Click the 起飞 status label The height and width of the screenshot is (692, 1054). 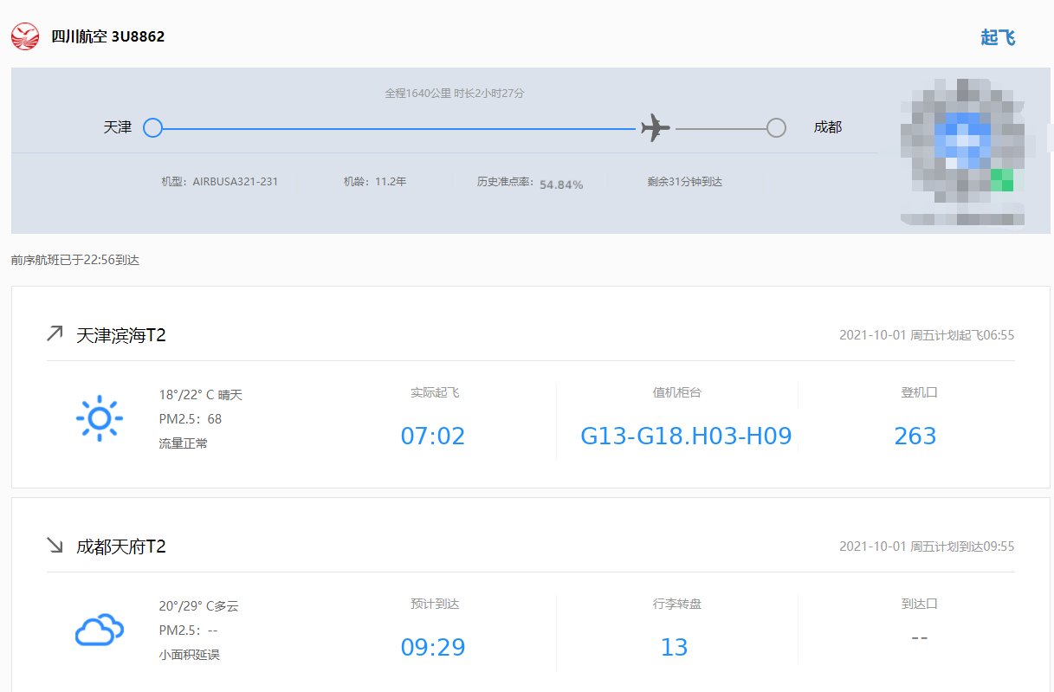998,37
